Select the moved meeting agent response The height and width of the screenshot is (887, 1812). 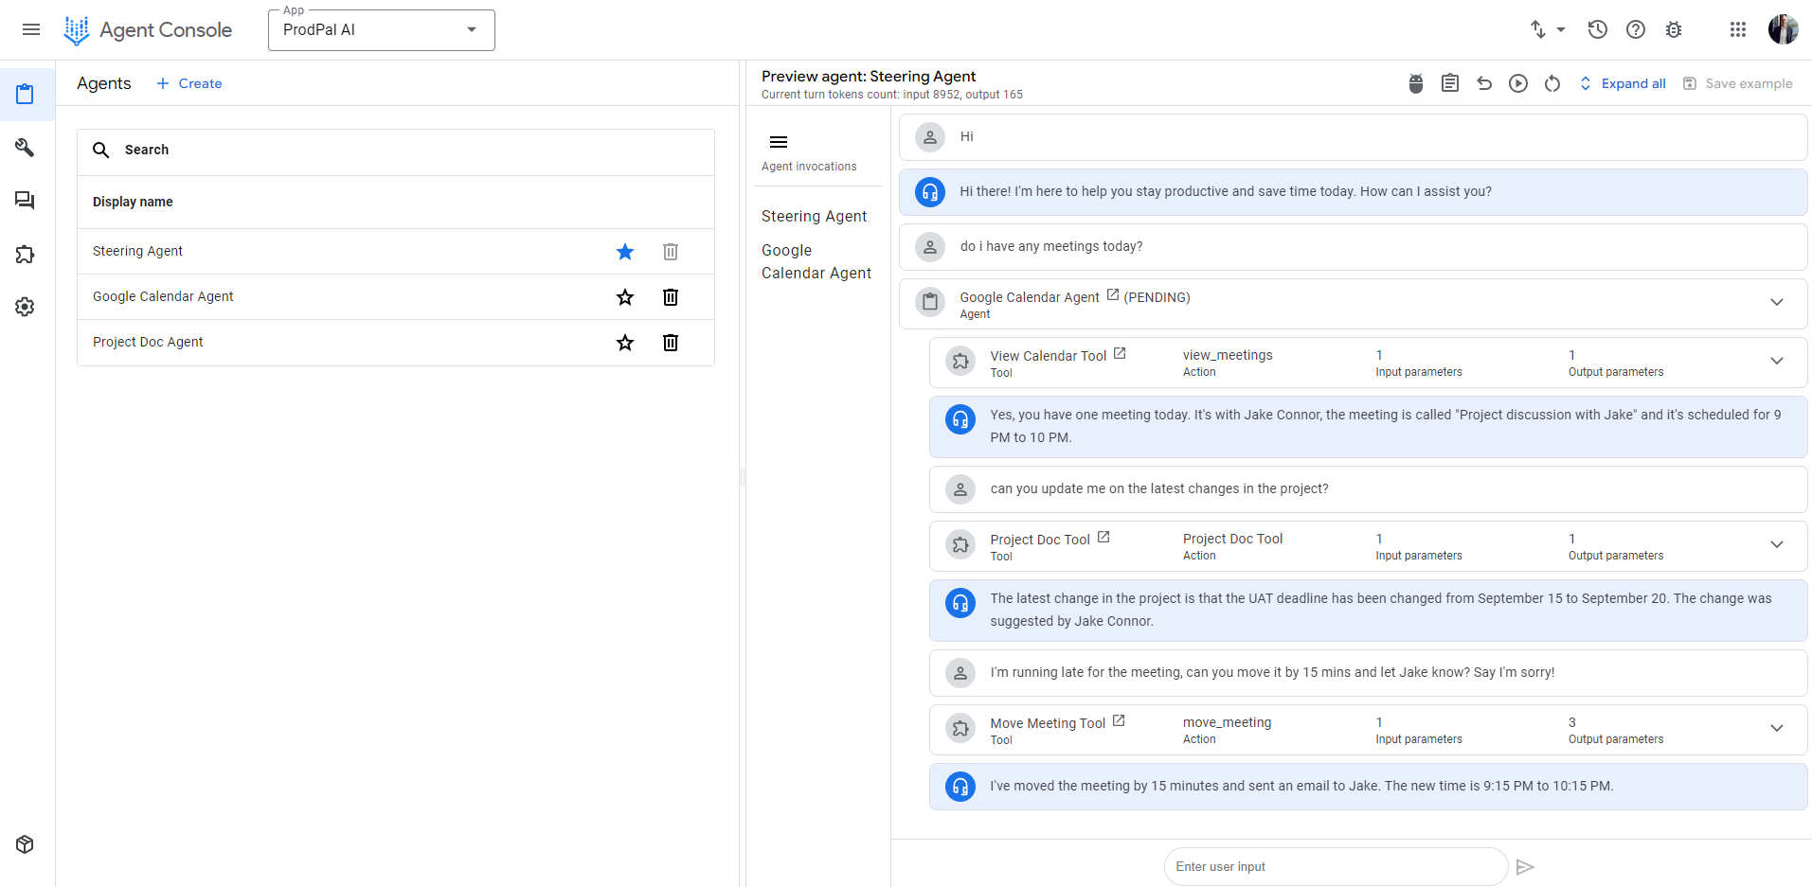coord(1368,787)
